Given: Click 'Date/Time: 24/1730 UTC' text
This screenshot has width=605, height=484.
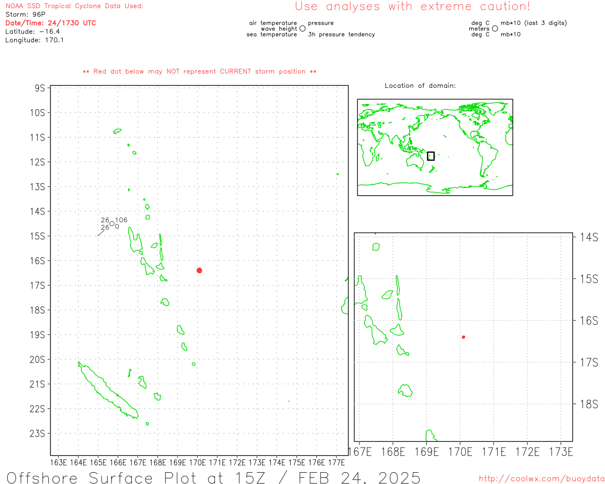Looking at the screenshot, I should click(x=51, y=23).
